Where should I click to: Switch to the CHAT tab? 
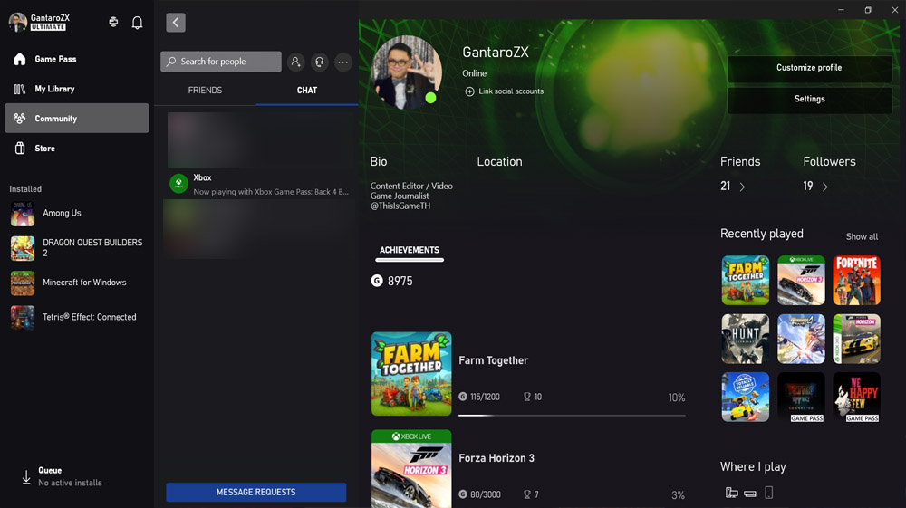pos(307,90)
